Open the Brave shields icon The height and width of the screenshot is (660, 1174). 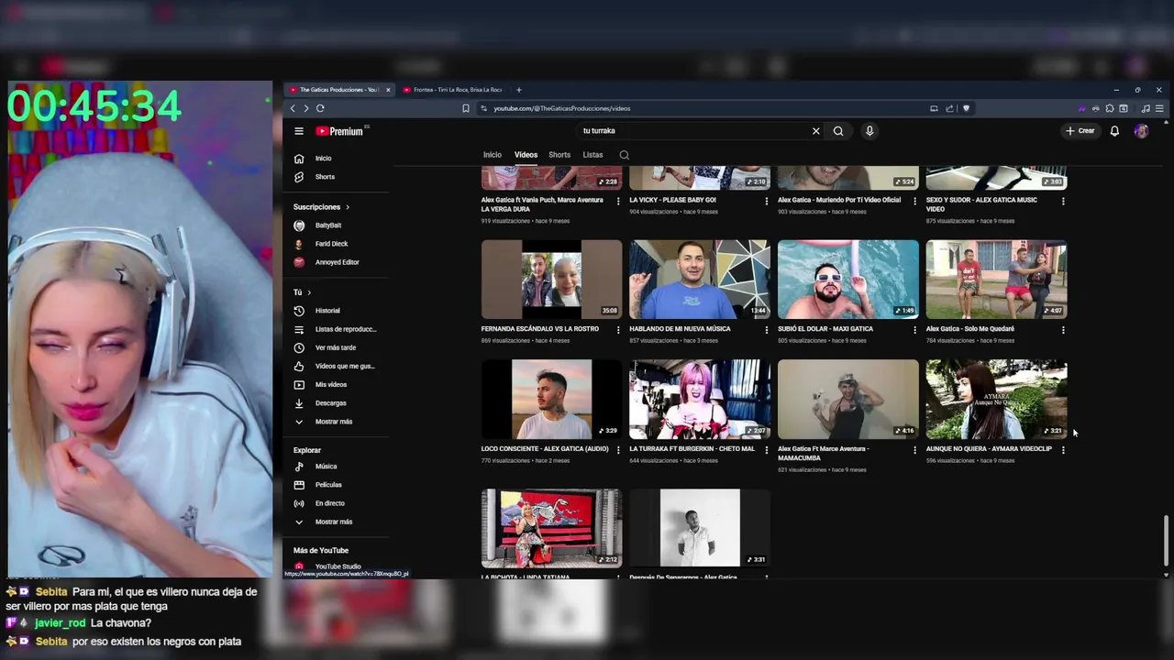click(x=966, y=108)
